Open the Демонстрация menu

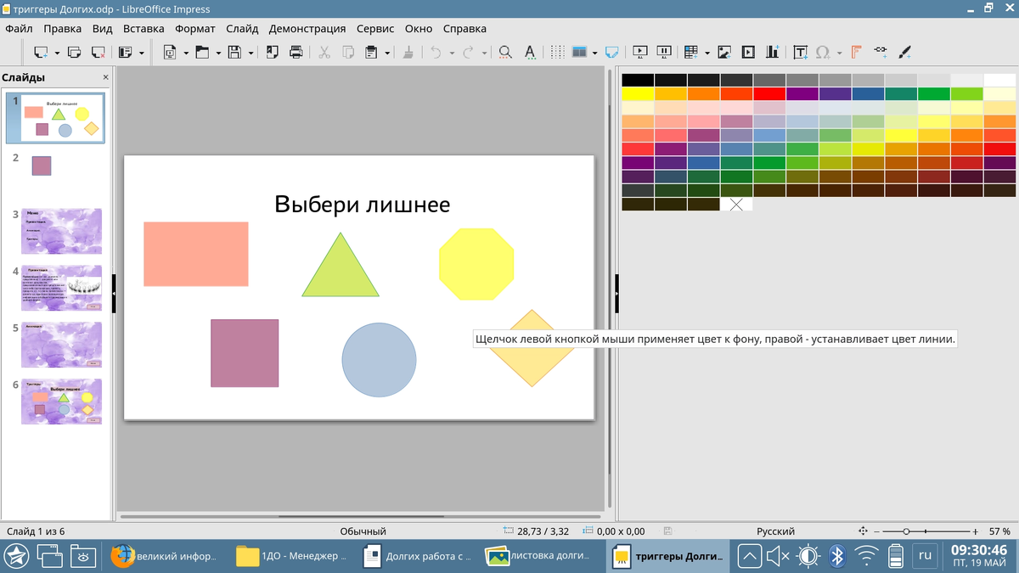tap(307, 28)
